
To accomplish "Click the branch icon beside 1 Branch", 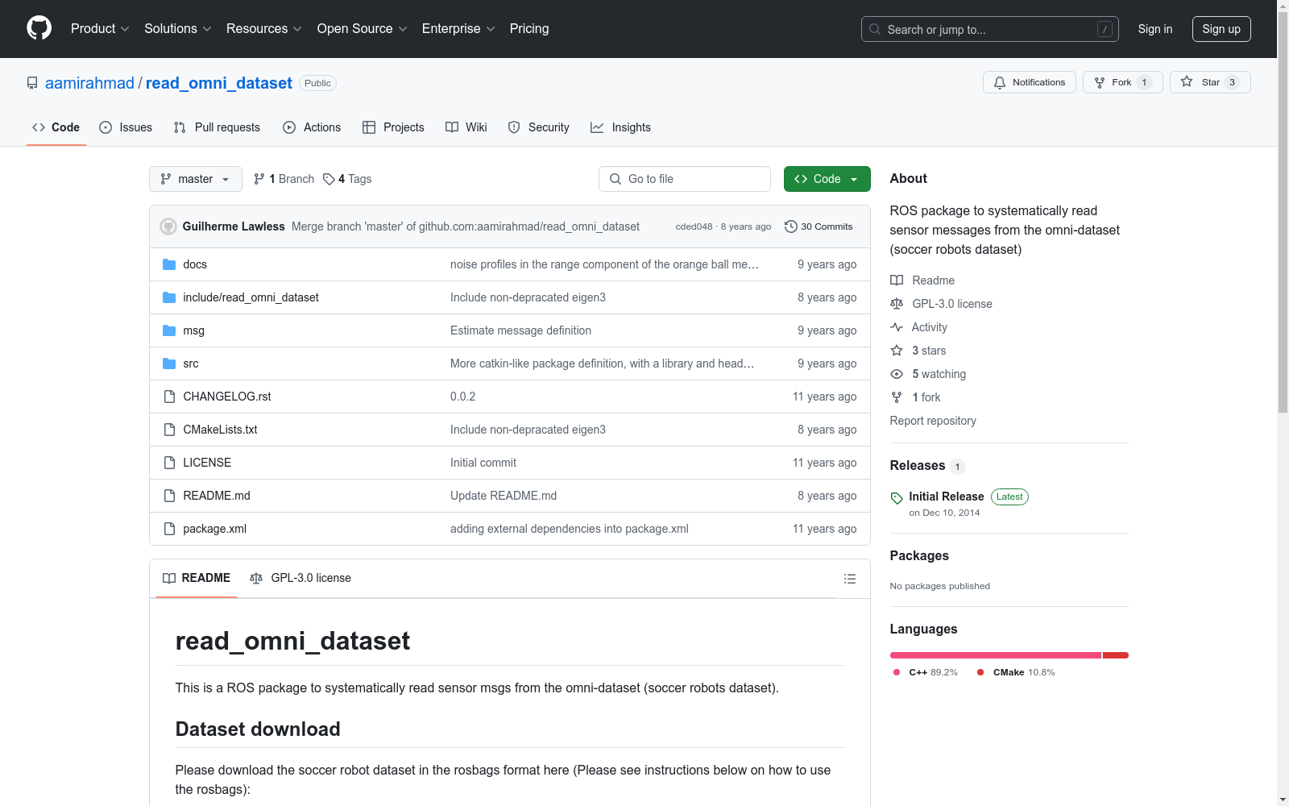I will pos(259,179).
